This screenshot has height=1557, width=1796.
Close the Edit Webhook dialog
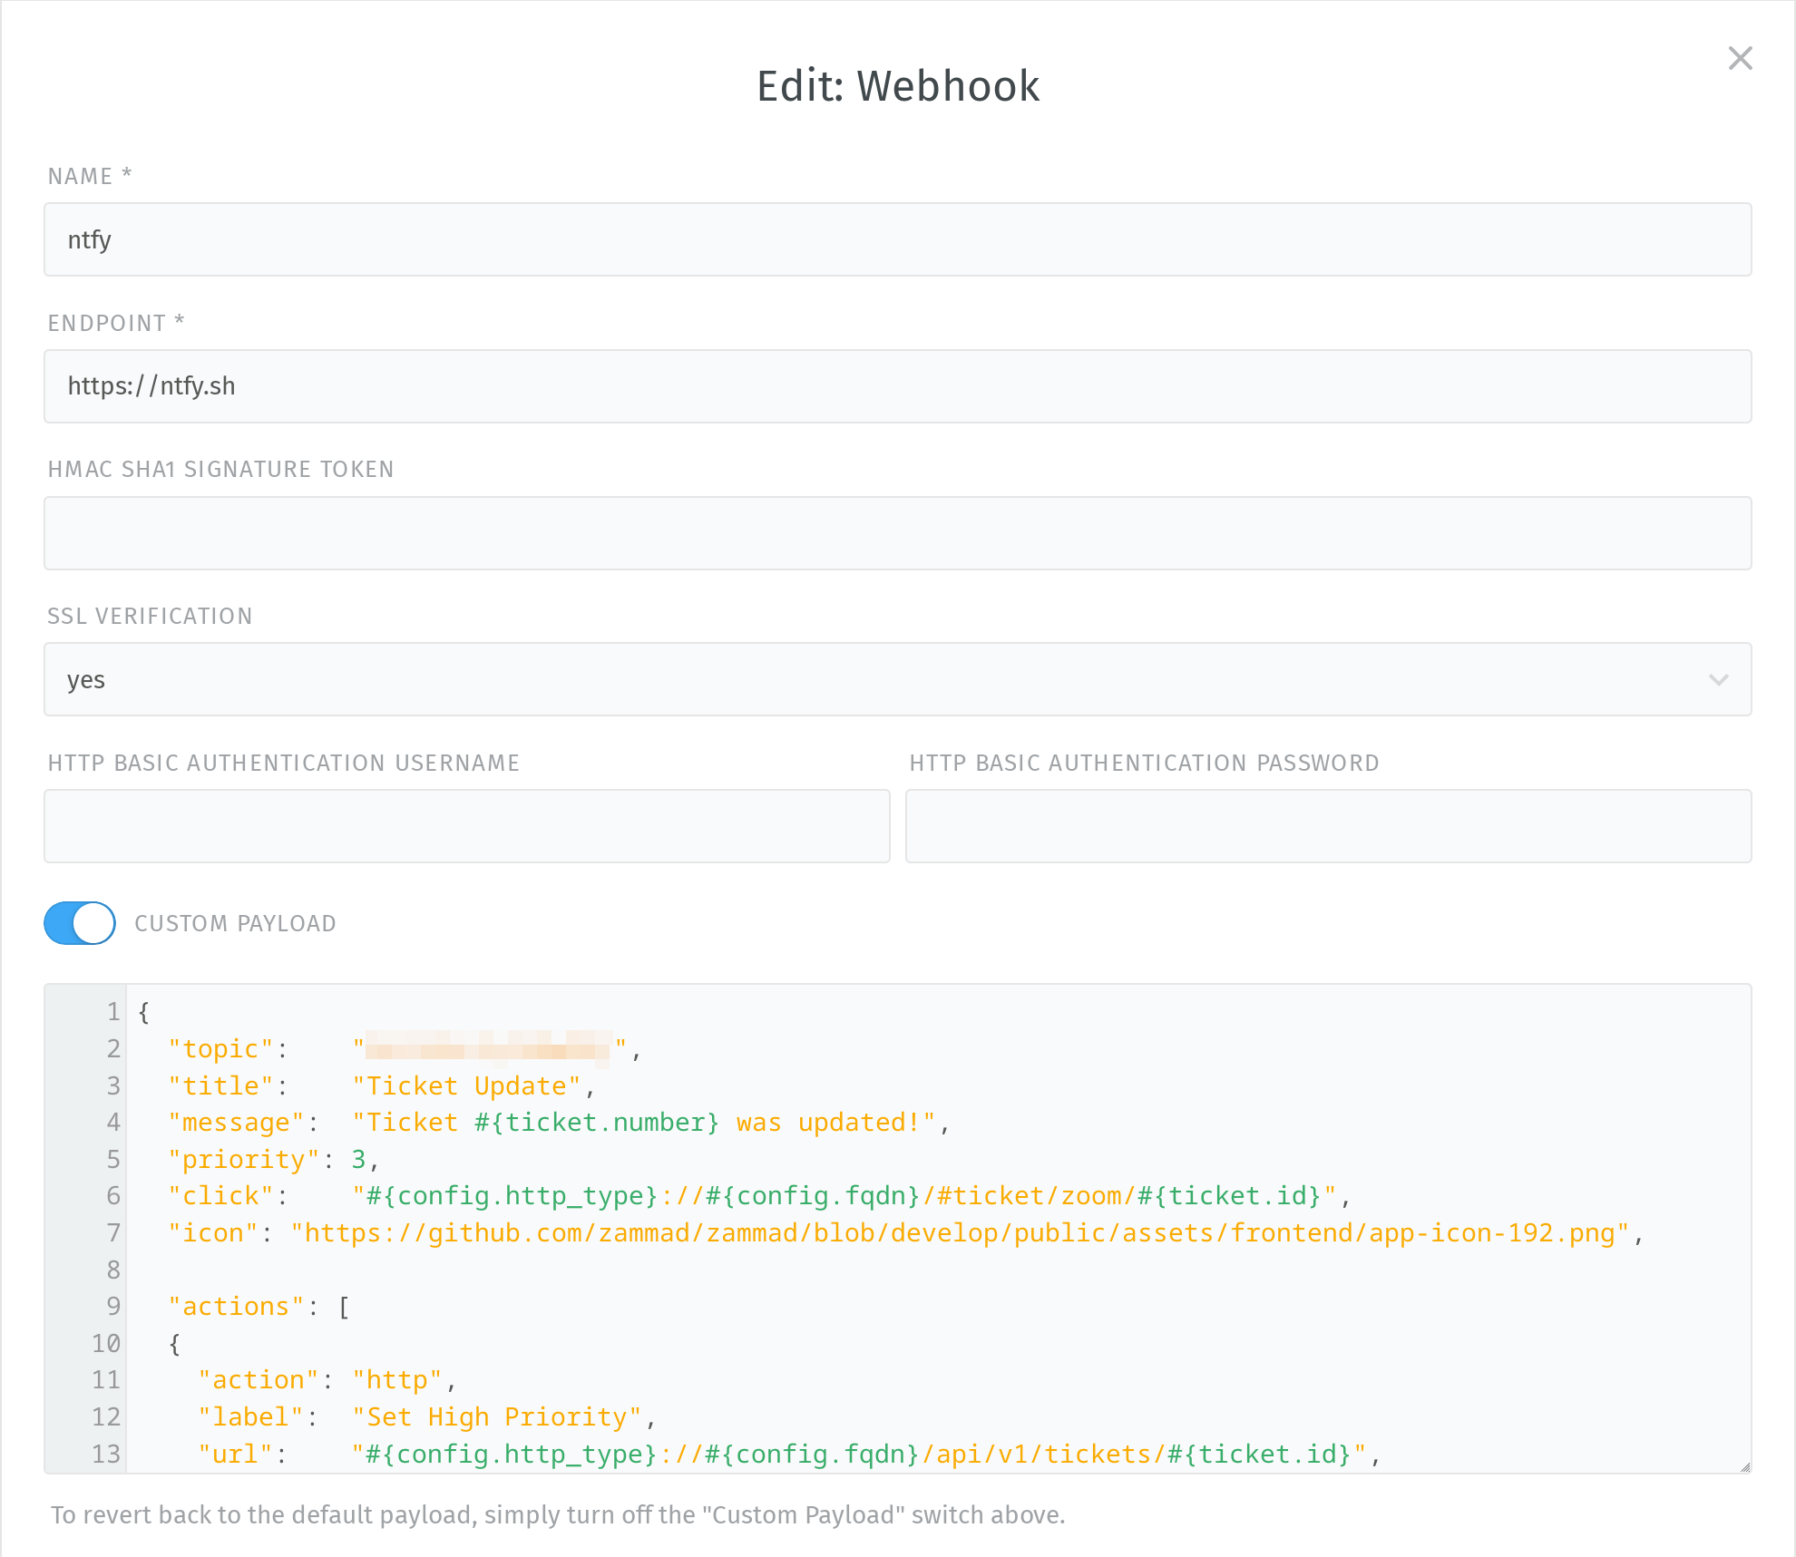tap(1740, 58)
